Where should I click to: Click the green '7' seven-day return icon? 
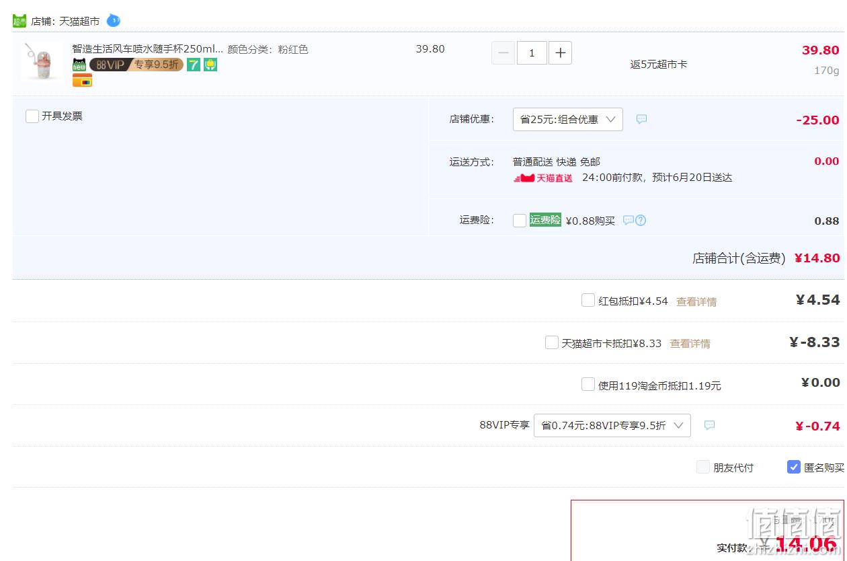pos(194,65)
